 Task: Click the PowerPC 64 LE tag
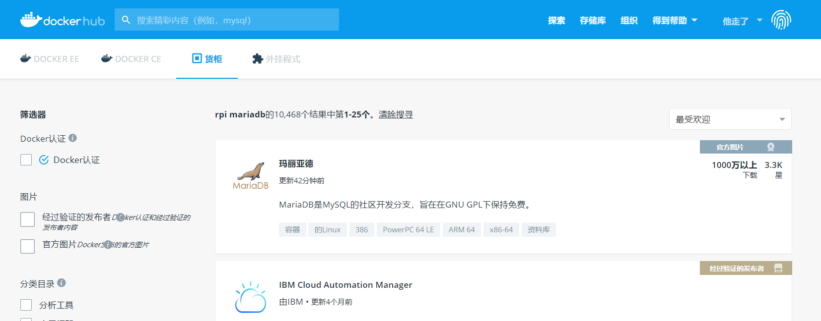click(x=409, y=229)
